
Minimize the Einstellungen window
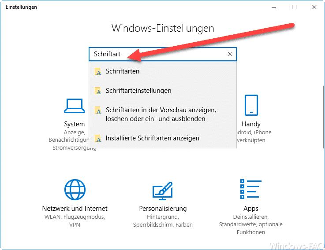coord(274,7)
